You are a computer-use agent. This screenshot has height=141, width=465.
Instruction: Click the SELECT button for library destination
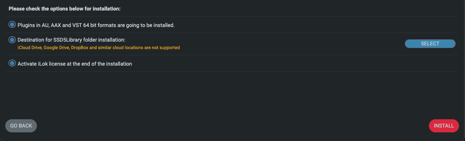pos(430,43)
